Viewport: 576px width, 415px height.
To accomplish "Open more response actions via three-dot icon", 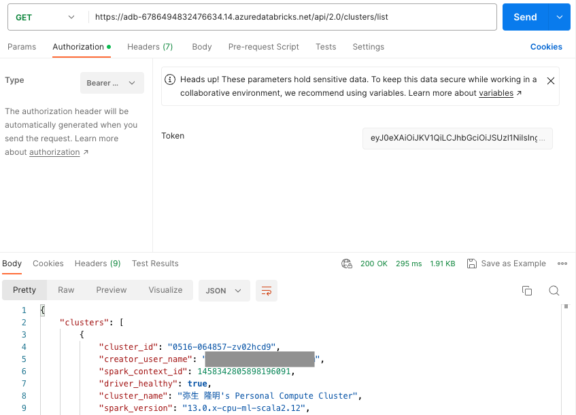I will (x=563, y=264).
